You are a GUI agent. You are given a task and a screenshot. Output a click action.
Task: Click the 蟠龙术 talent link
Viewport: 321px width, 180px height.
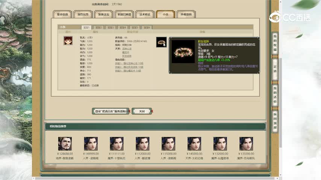126,52
